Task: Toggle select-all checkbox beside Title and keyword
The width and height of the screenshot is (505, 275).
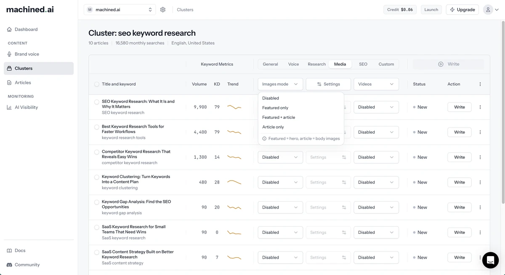Action: (x=97, y=84)
